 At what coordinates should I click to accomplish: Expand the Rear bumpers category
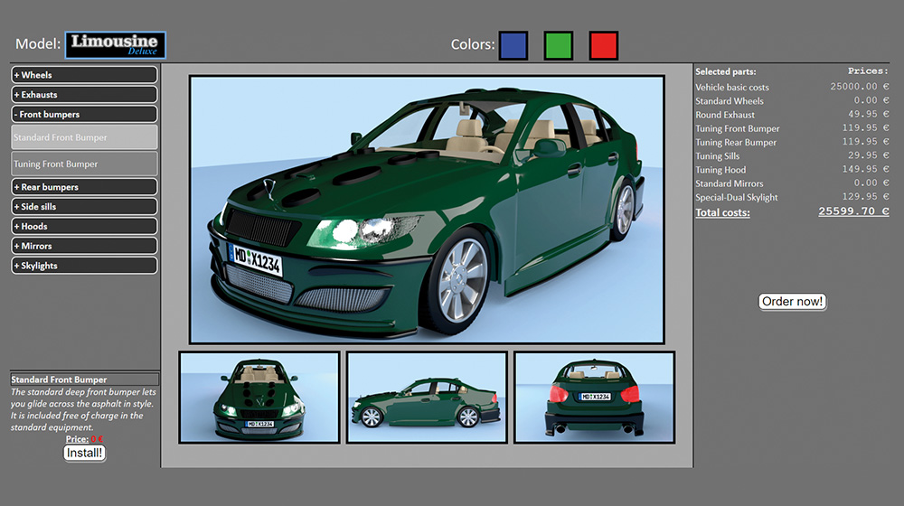click(x=84, y=187)
